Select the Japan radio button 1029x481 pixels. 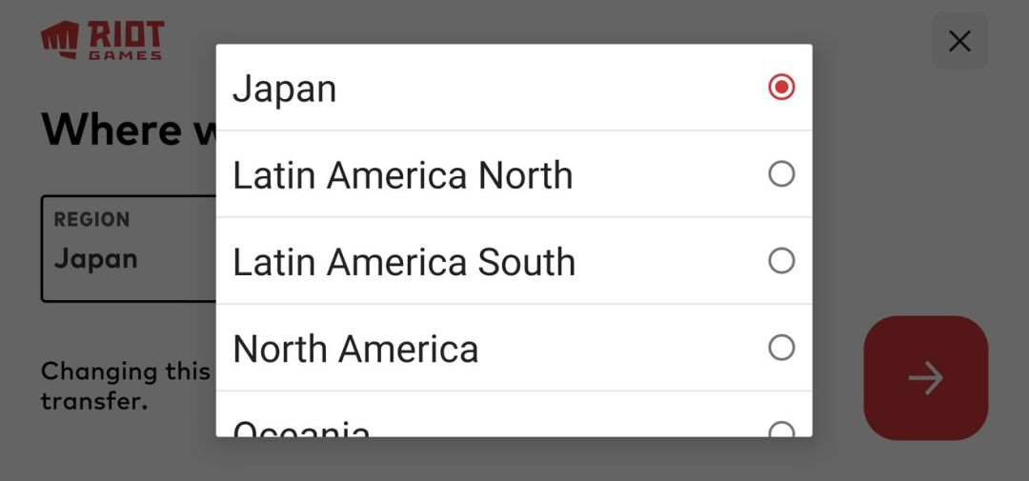click(781, 88)
